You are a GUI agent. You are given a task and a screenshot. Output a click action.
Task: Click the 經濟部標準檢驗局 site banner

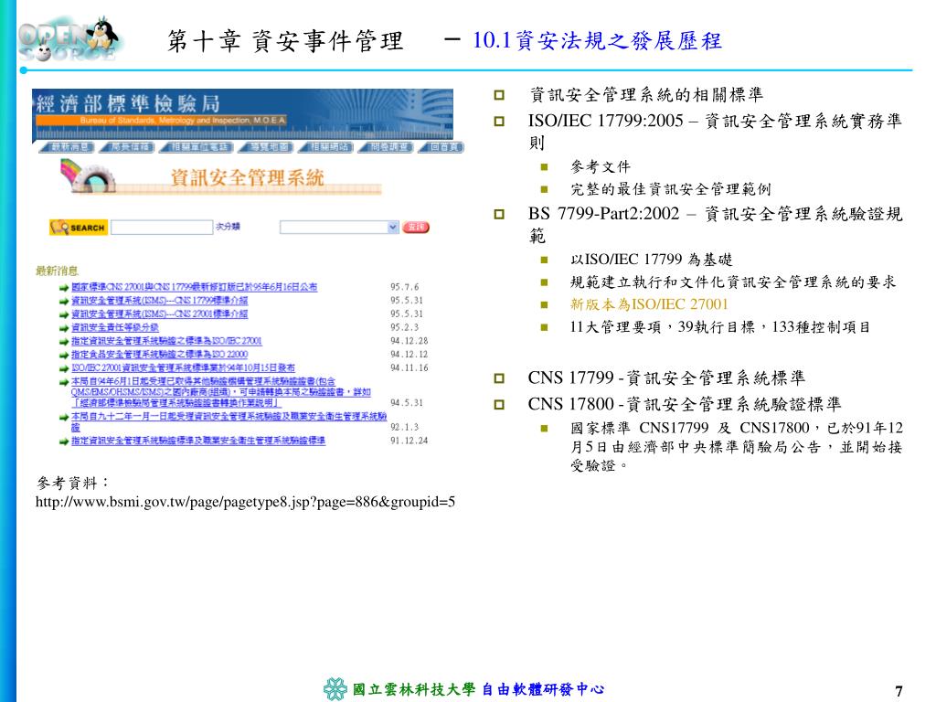pos(242,114)
